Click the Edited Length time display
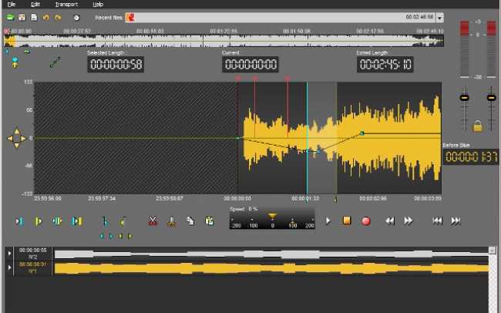501x313 pixels. coord(385,64)
